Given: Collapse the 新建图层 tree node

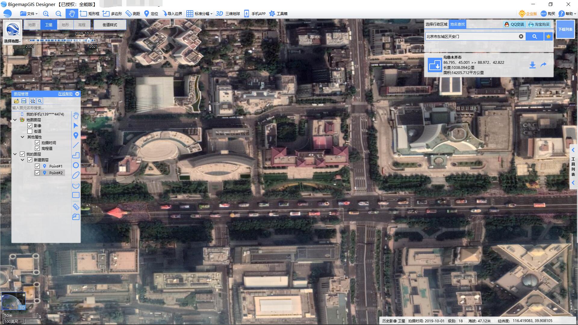Looking at the screenshot, I should coord(23,160).
